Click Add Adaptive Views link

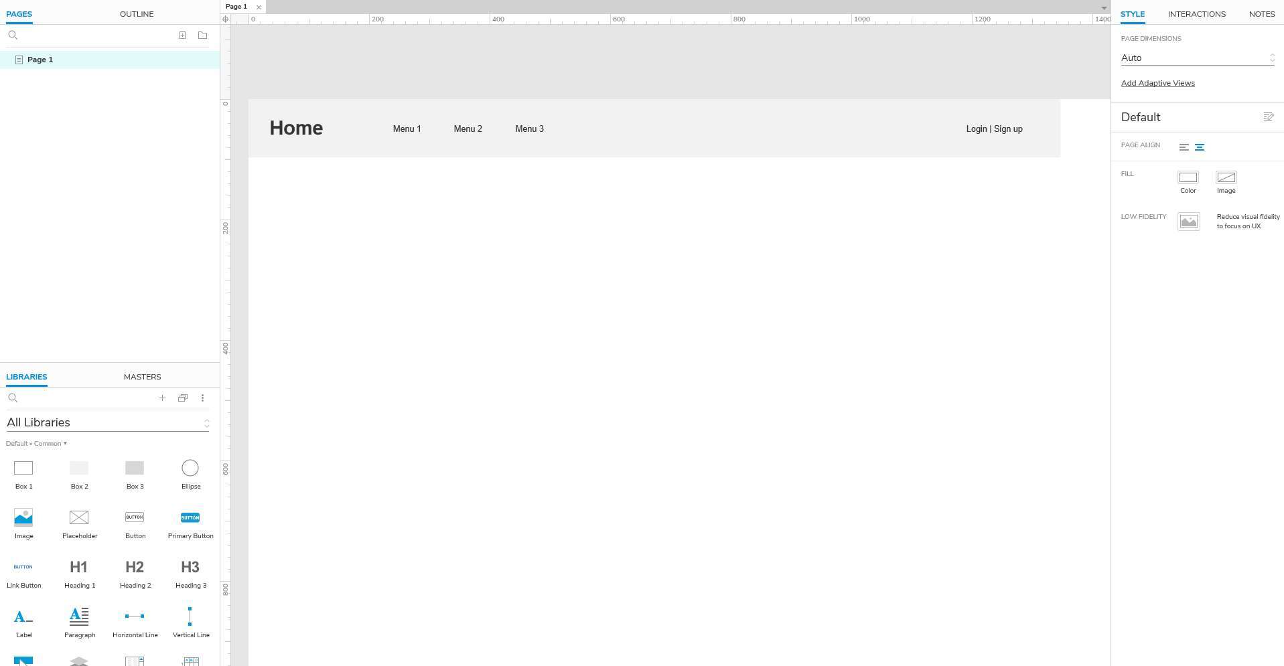(x=1157, y=83)
